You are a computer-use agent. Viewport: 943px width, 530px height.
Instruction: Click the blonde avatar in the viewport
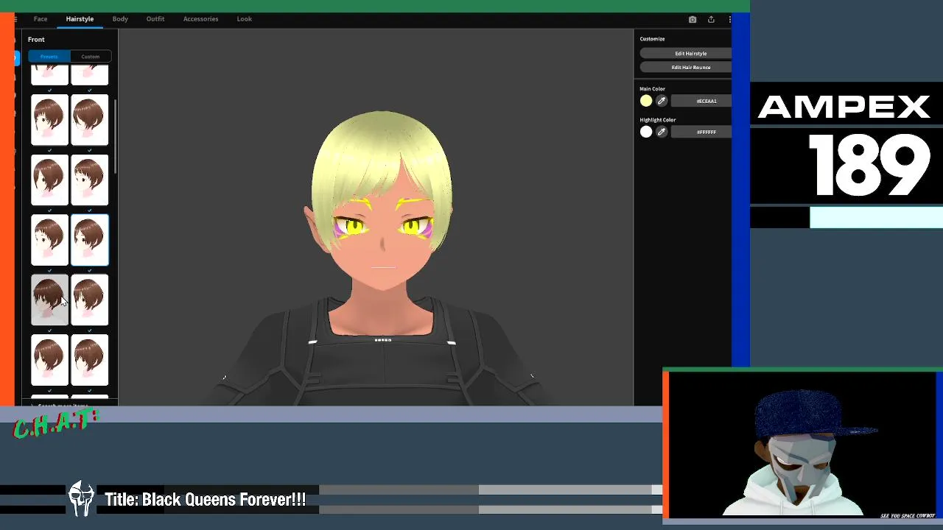pyautogui.click(x=382, y=258)
